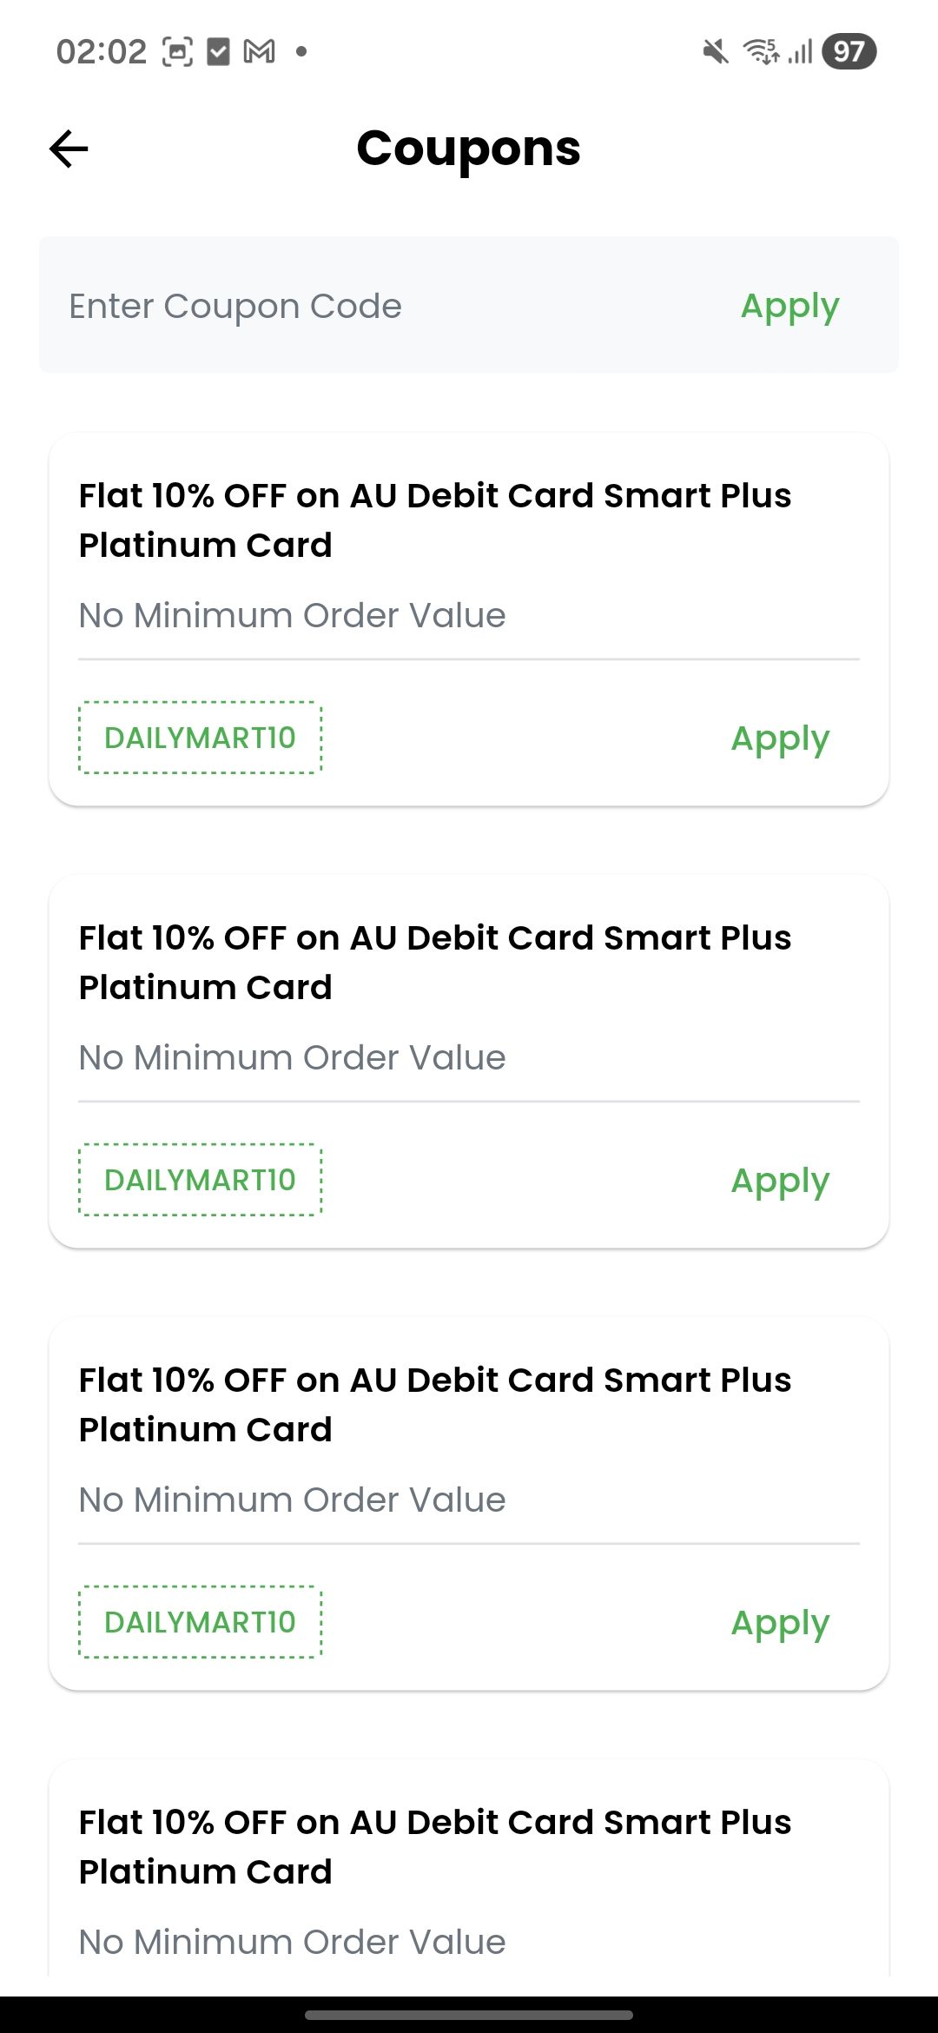Screen dimensions: 938x2033
Task: Tap the bottom navigation gesture handle
Action: point(469,2015)
